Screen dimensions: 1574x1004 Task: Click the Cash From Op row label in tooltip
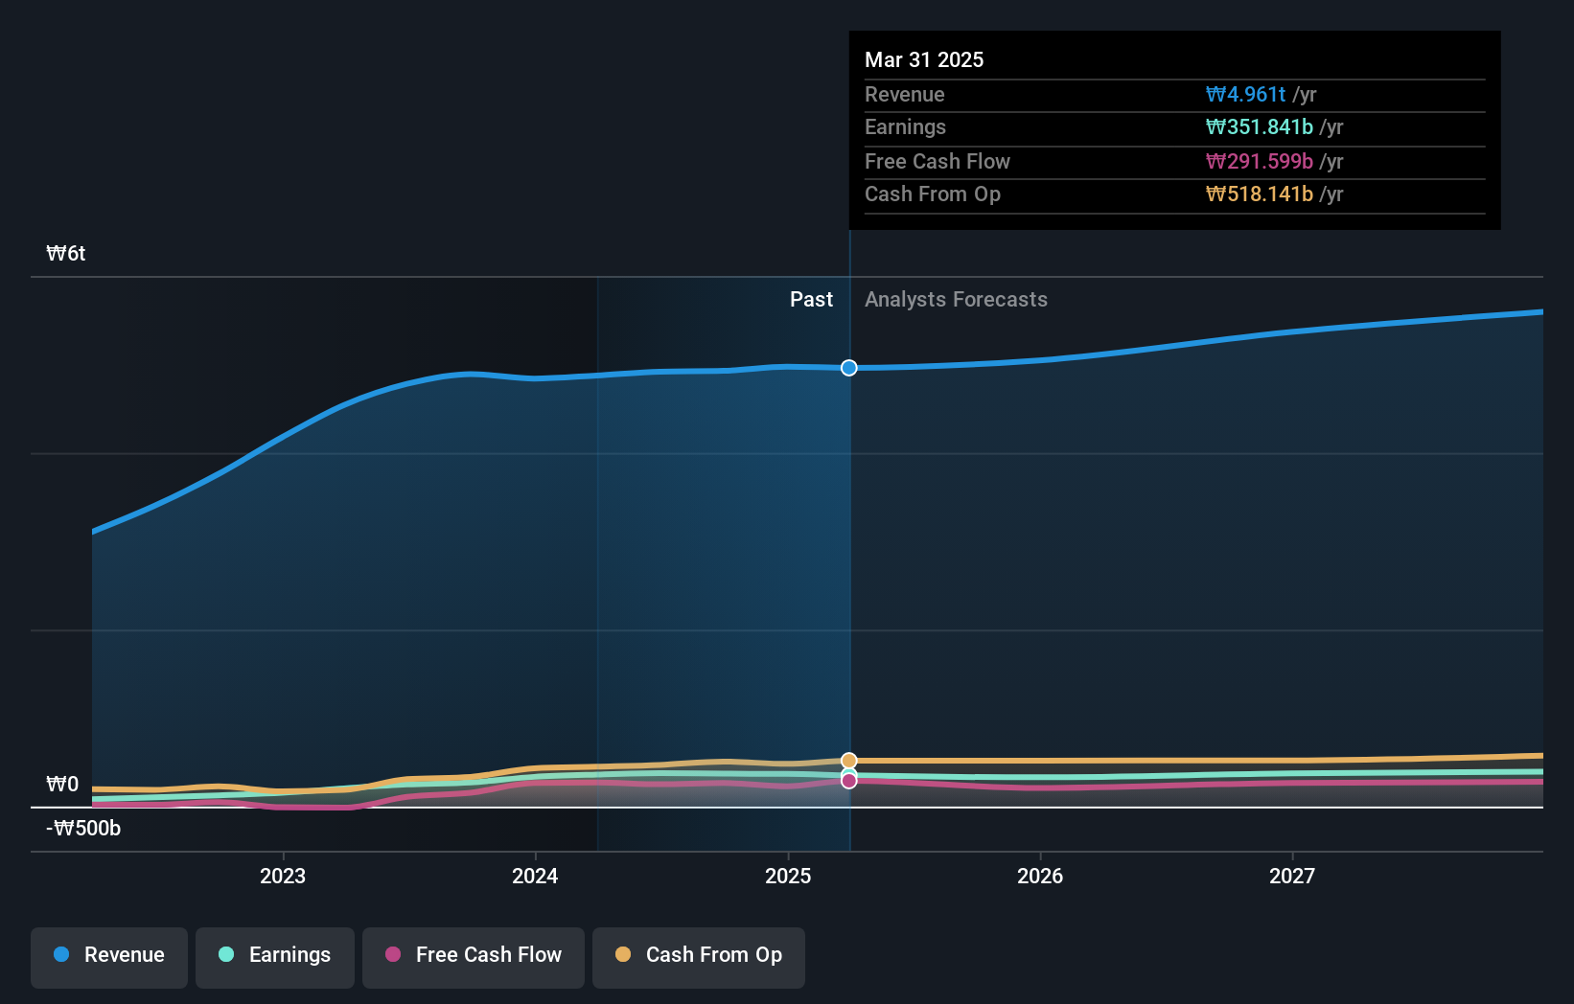click(933, 194)
